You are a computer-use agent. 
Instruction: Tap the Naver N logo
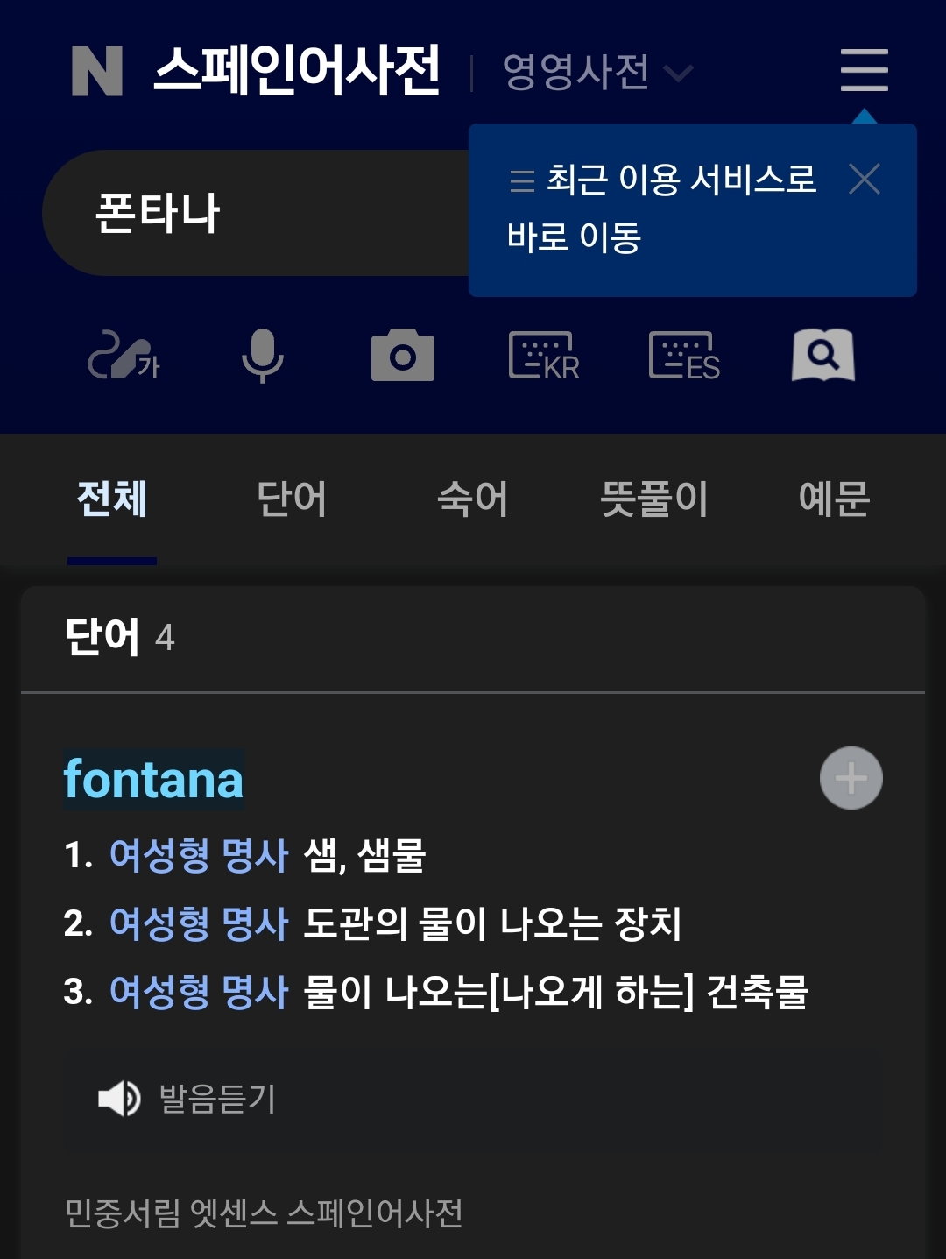point(96,71)
